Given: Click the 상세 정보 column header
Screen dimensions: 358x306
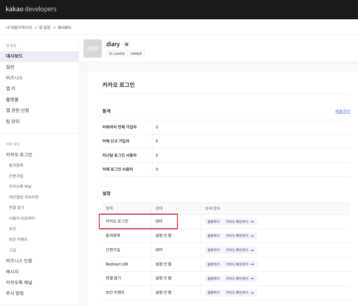Looking at the screenshot, I should (x=213, y=208).
